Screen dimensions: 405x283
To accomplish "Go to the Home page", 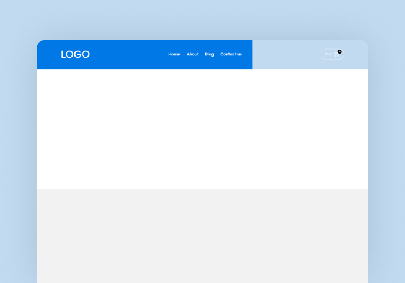I will coord(174,54).
